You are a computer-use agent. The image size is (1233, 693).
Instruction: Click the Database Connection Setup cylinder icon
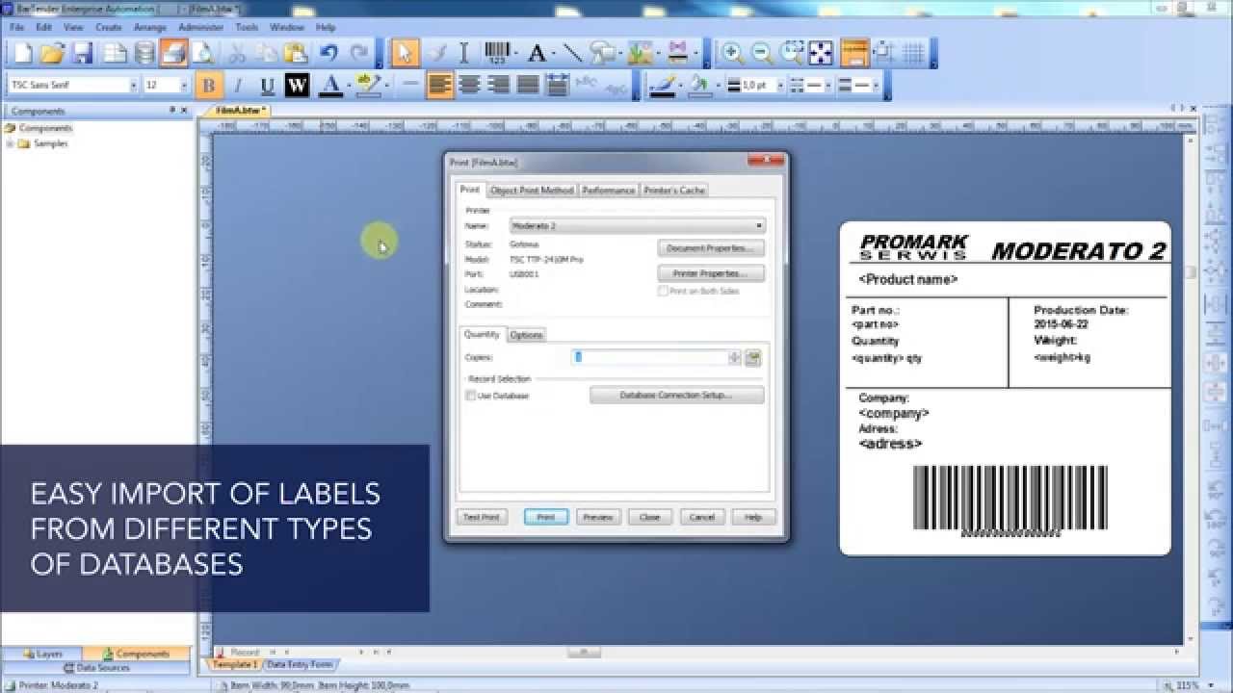tap(144, 53)
